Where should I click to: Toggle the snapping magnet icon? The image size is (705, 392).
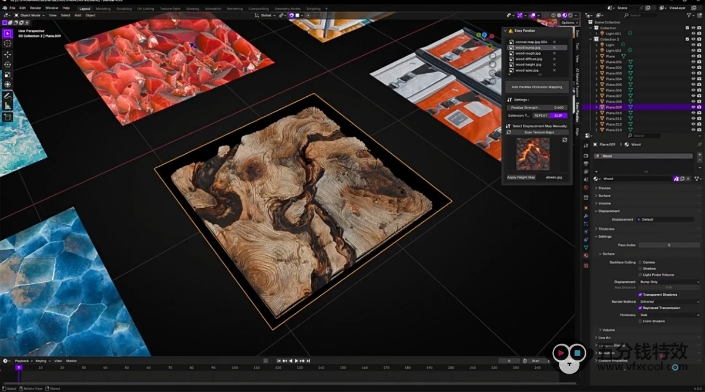click(291, 15)
